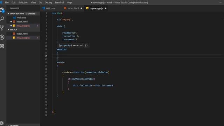Open the Go menu
This screenshot has height=126, width=224.
(x=41, y=2)
